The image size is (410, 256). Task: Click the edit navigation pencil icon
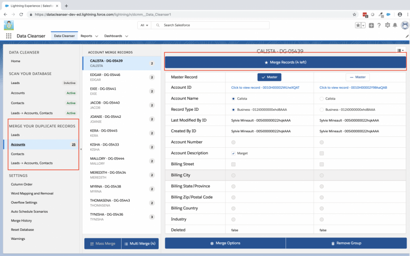tap(407, 36)
